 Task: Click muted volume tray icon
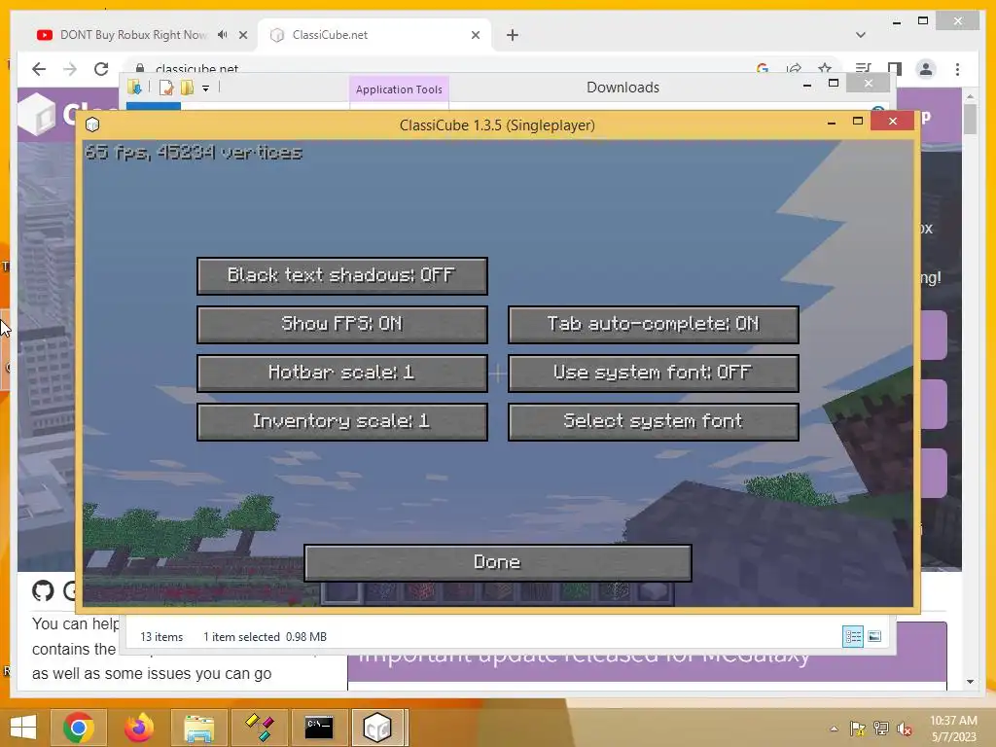(905, 729)
